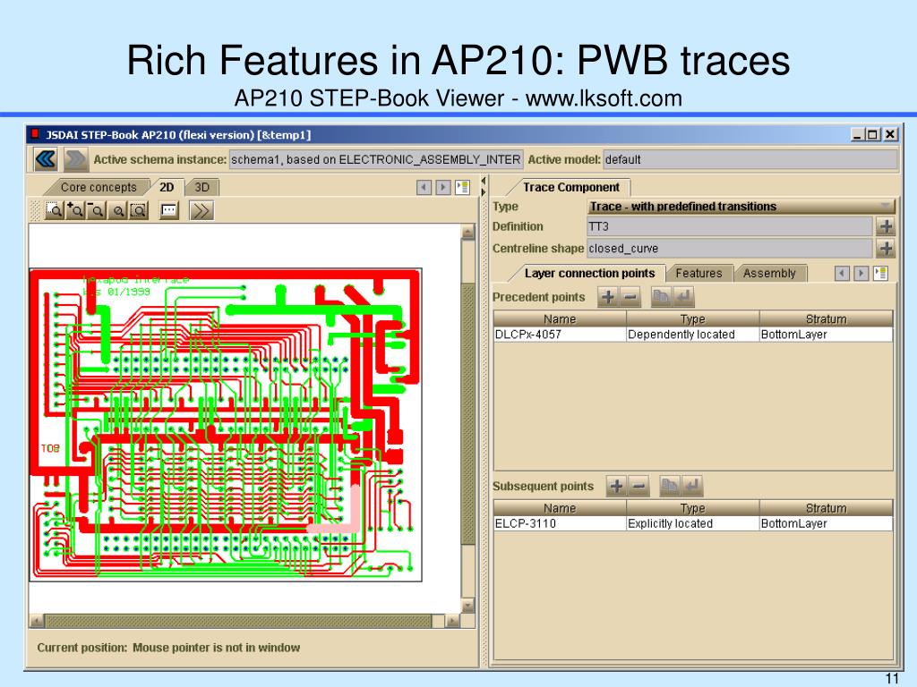The image size is (917, 687).
Task: Click the zoom in magnifier icon
Action: [75, 210]
